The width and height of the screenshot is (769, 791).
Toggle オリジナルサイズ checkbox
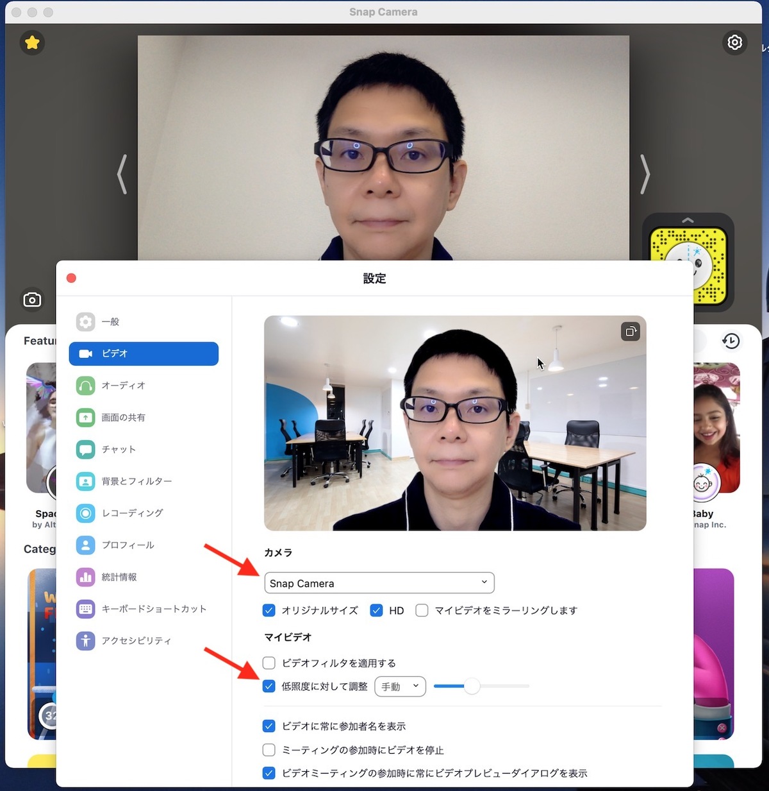[269, 610]
